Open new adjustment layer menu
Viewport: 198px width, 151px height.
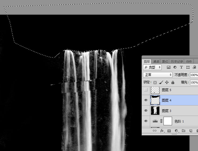coord(176,131)
